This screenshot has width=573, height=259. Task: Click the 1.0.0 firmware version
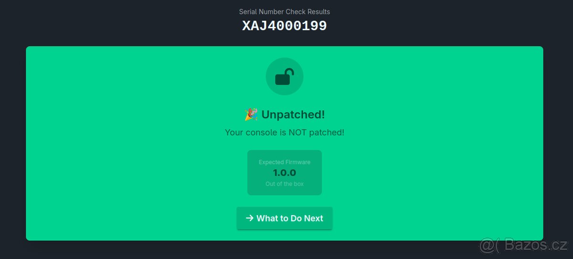coord(285,173)
